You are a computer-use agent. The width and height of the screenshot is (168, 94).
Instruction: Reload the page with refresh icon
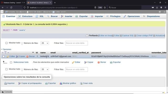pos(11,8)
